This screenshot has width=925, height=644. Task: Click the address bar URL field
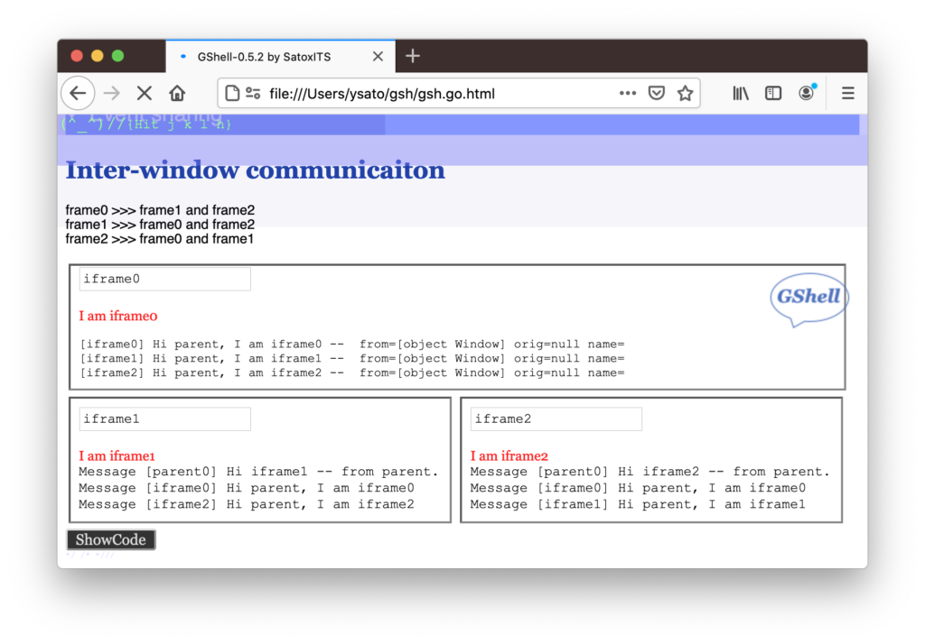[x=434, y=93]
